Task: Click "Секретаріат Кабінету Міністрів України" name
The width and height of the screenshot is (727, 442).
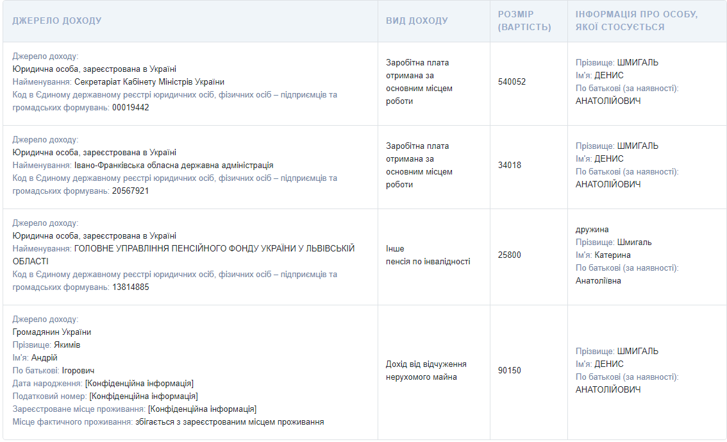Action: coord(149,81)
